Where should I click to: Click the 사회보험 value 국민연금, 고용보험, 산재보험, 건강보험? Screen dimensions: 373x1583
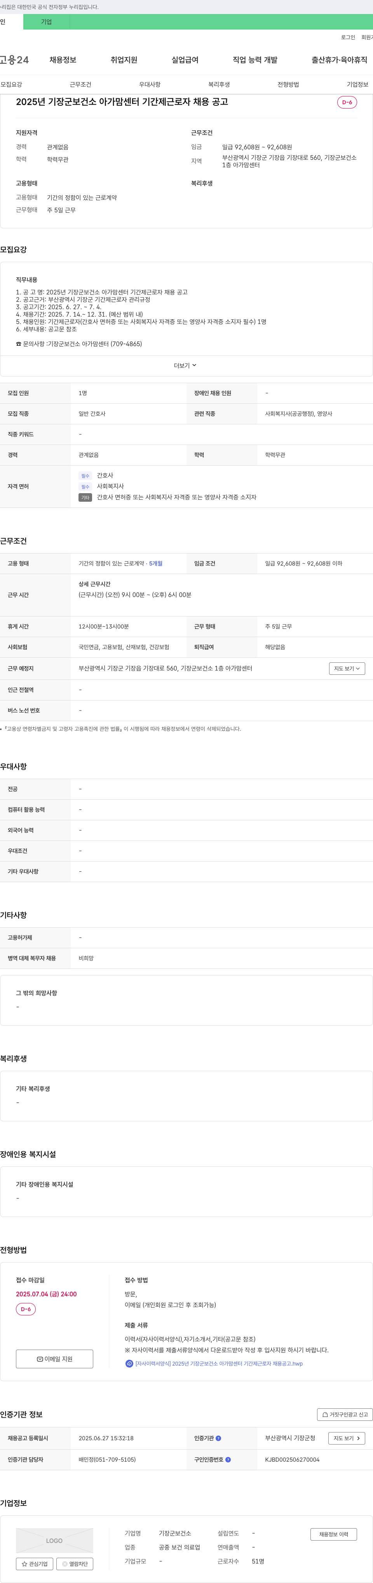[x=124, y=647]
